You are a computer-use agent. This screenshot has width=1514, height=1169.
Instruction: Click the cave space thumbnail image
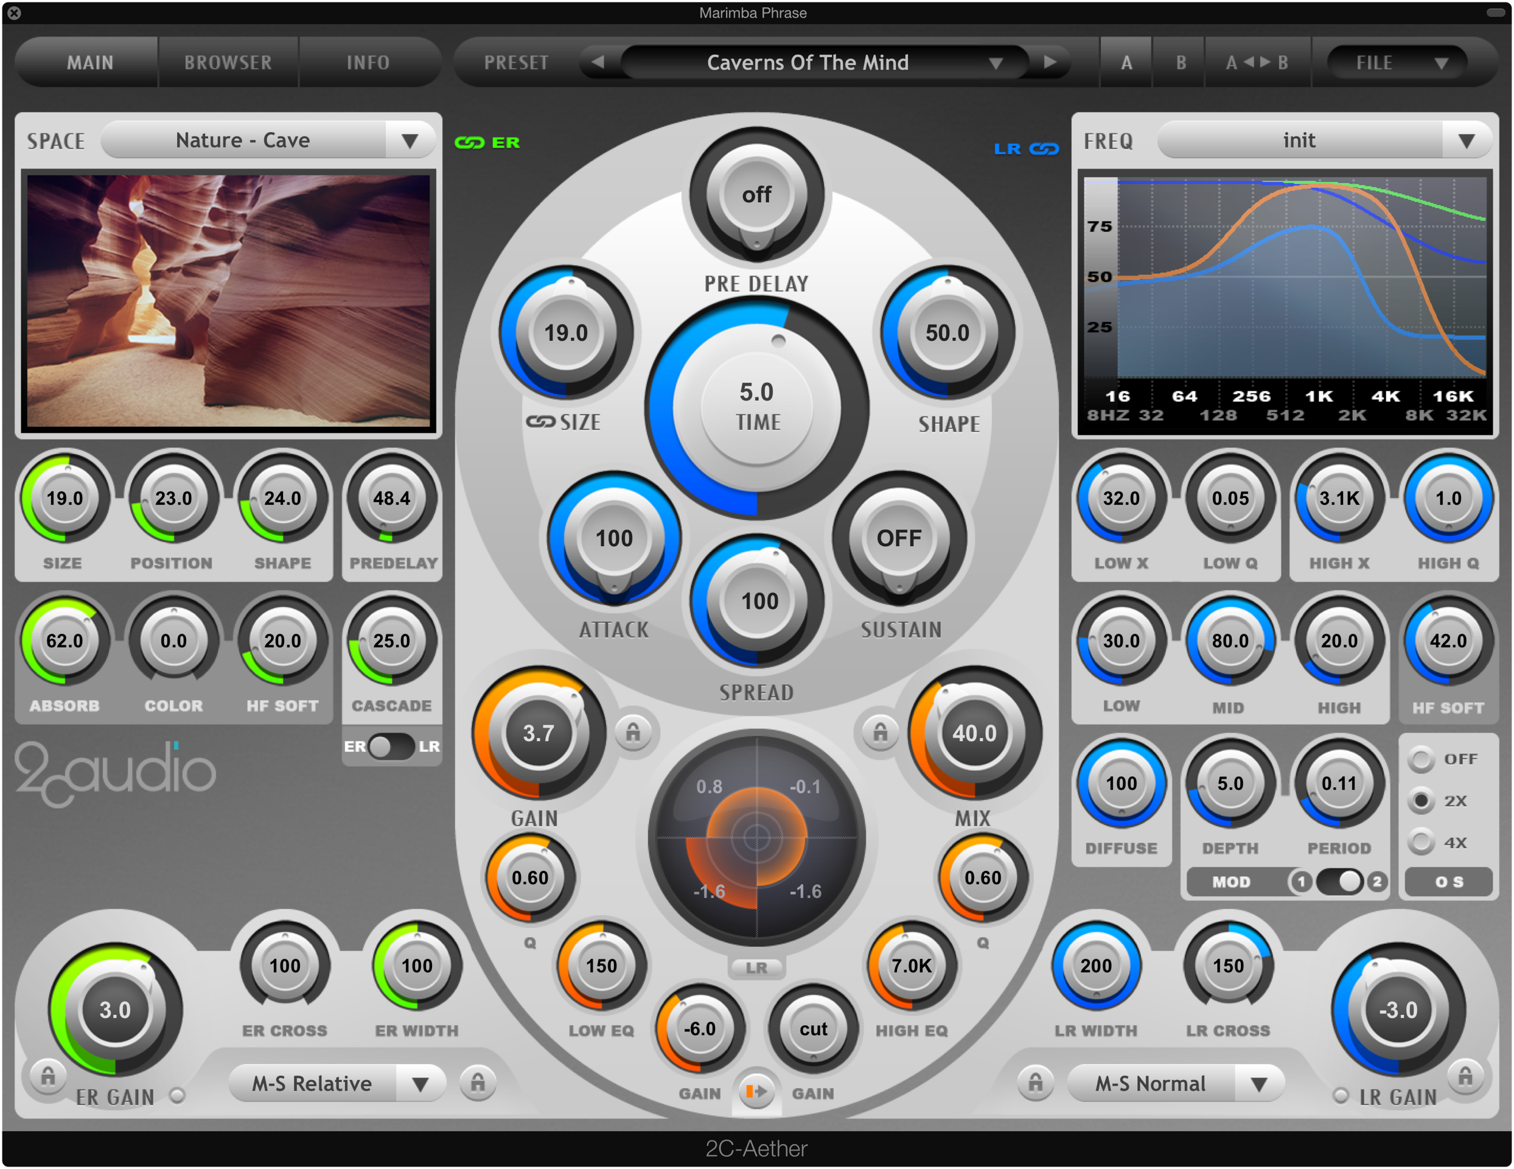click(228, 300)
